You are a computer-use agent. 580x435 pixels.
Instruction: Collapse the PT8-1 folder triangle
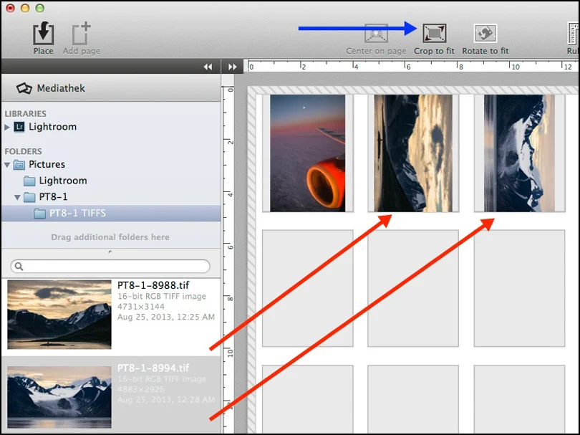point(17,197)
